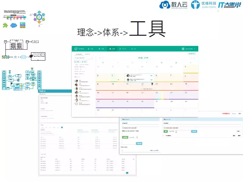Open the first nav item in green header

pos(91,49)
